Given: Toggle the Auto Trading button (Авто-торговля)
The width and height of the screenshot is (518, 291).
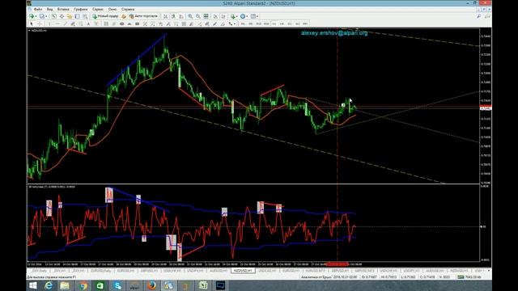Looking at the screenshot, I should (x=143, y=16).
